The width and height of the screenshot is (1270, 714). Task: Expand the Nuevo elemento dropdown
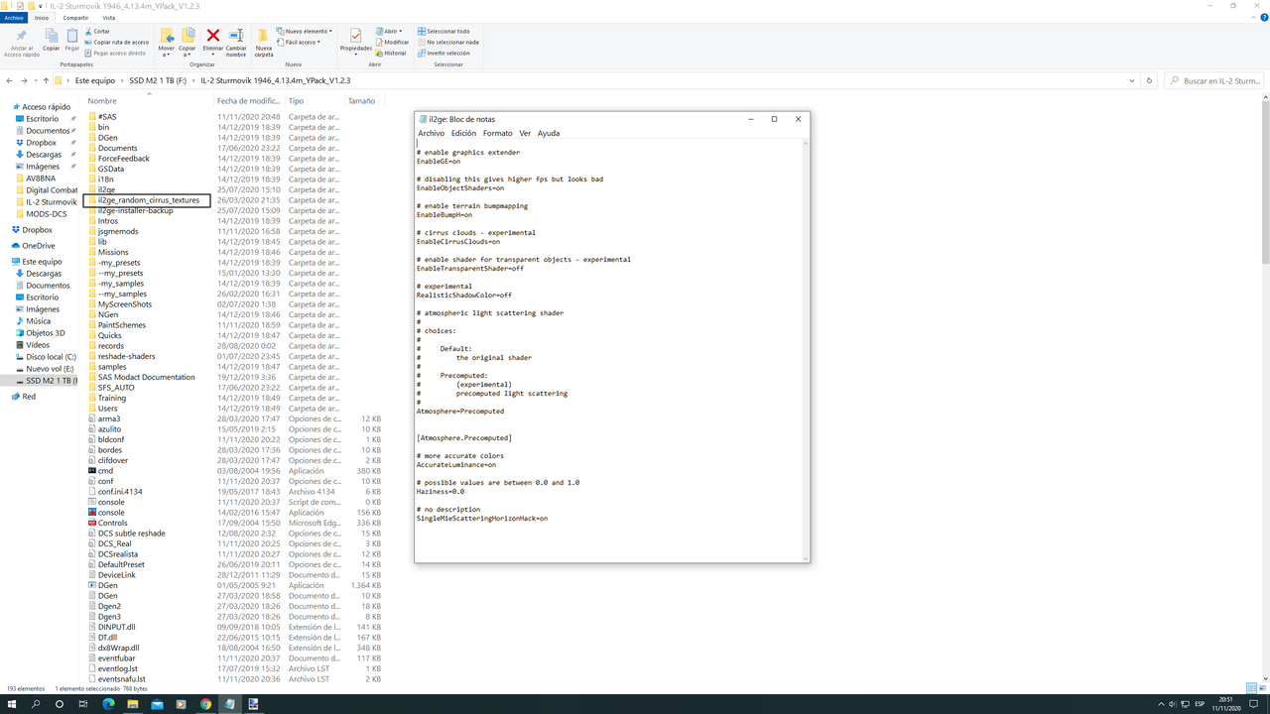pos(306,32)
